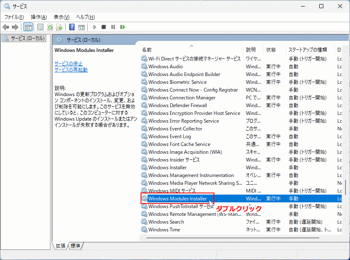Click gear icon of Windows Biometric Service

pyautogui.click(x=144, y=82)
